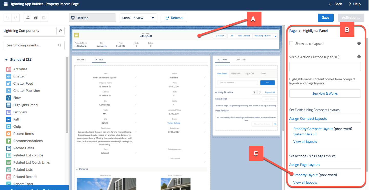Image resolution: width=378 pixels, height=190 pixels.
Task: Switch to the Related tab
Action: (81, 59)
